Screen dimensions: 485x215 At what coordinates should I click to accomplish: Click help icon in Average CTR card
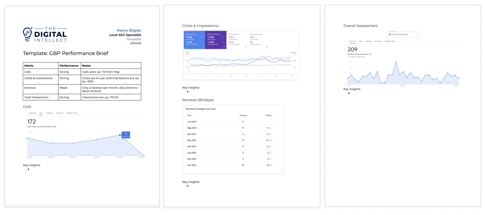tap(245, 47)
